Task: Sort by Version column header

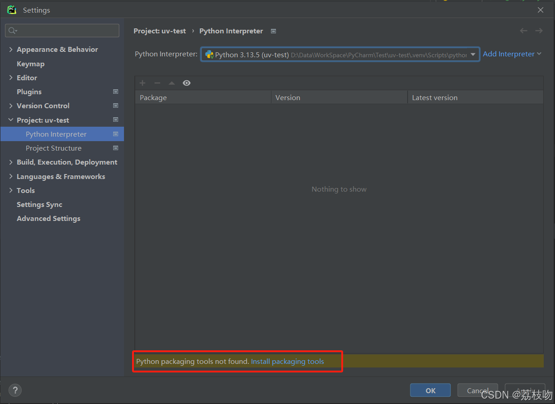Action: (x=339, y=97)
